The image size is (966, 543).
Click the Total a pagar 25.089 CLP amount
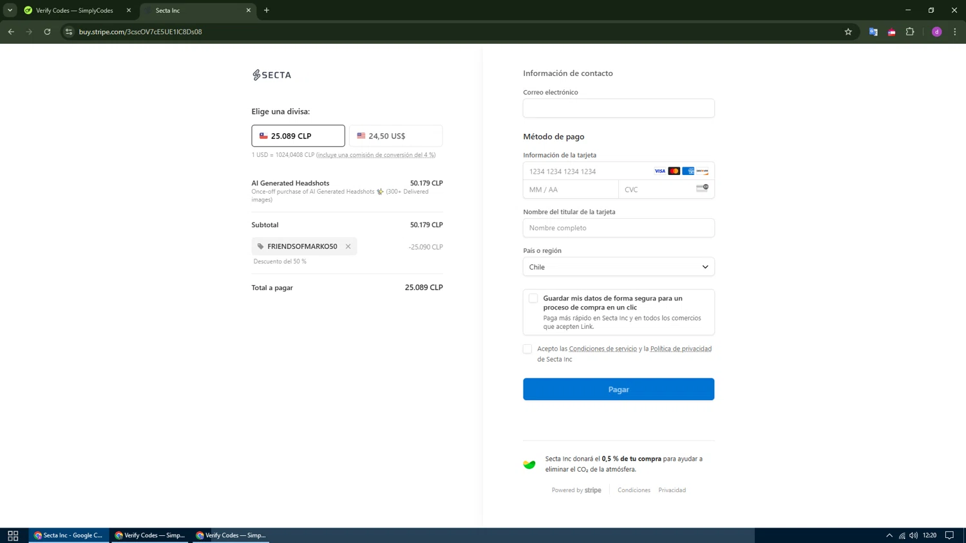[x=424, y=288]
